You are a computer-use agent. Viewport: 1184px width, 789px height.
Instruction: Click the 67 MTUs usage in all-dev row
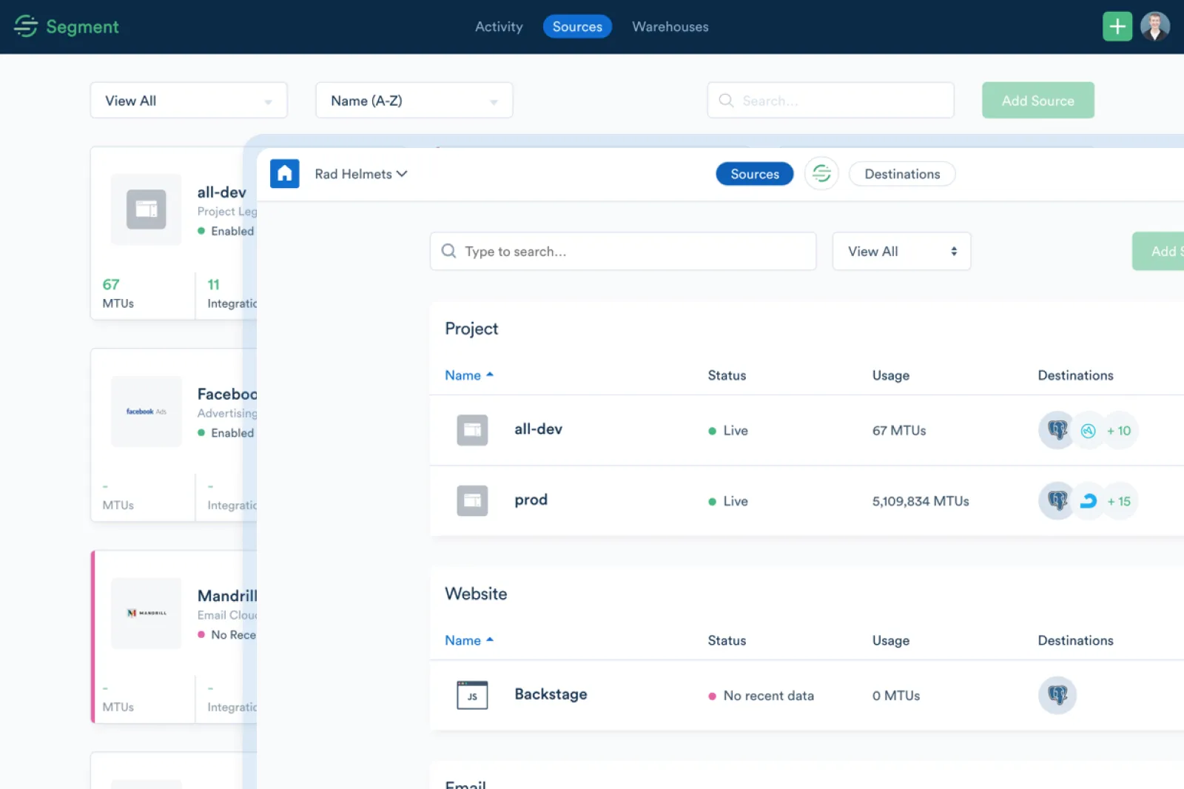tap(899, 431)
